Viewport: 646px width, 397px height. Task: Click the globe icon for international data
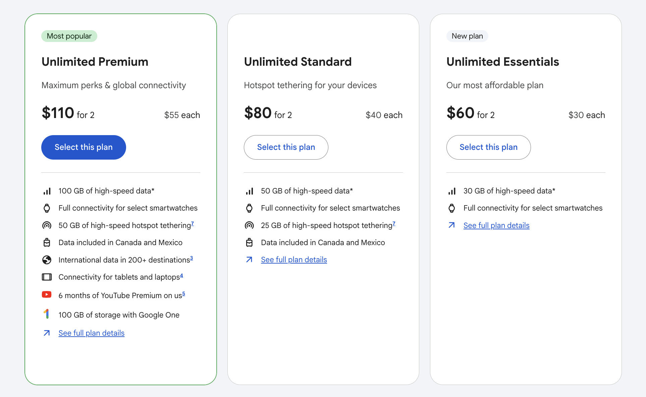point(47,260)
